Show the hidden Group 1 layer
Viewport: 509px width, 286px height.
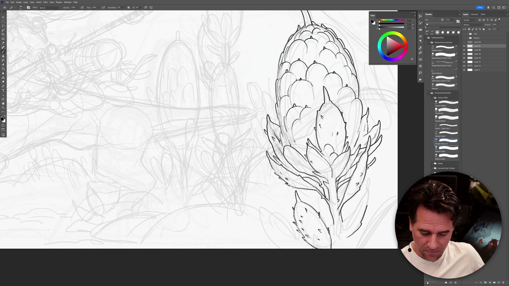(464, 38)
